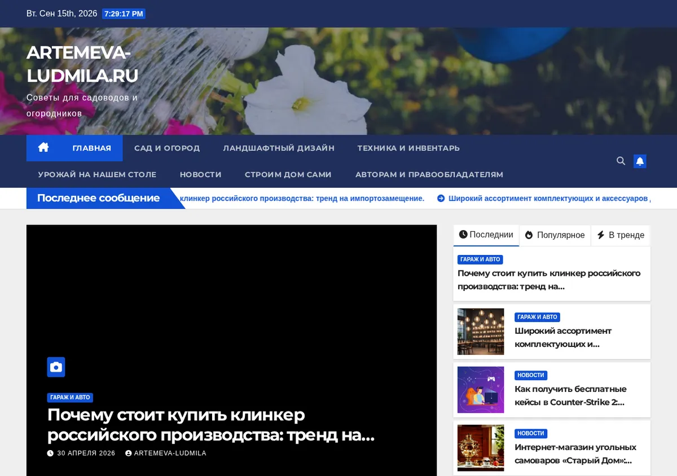Go to Техника и инвентарь section
This screenshot has width=677, height=476.
[x=408, y=148]
